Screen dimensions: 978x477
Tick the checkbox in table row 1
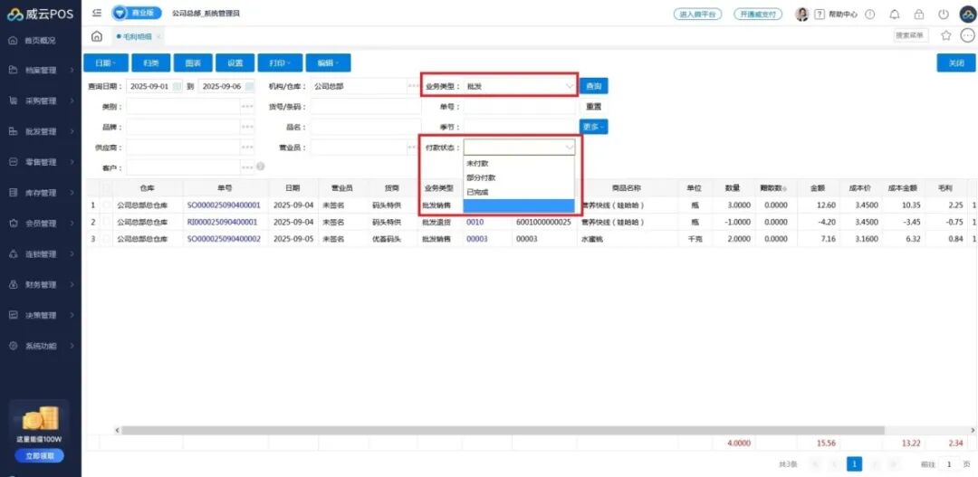pyautogui.click(x=108, y=205)
